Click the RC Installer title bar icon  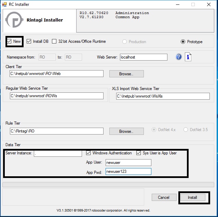coord(4,4)
